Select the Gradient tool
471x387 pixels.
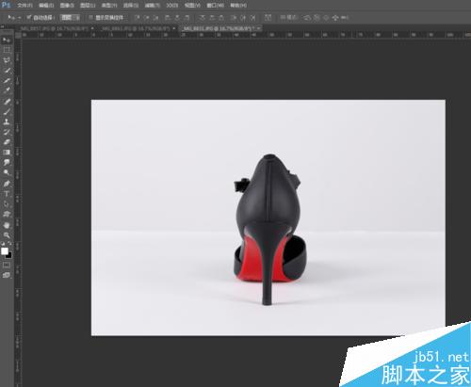[7, 153]
